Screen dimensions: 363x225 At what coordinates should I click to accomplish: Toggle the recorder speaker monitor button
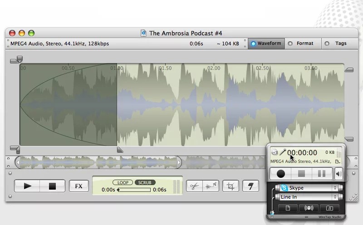pyautogui.click(x=338, y=173)
